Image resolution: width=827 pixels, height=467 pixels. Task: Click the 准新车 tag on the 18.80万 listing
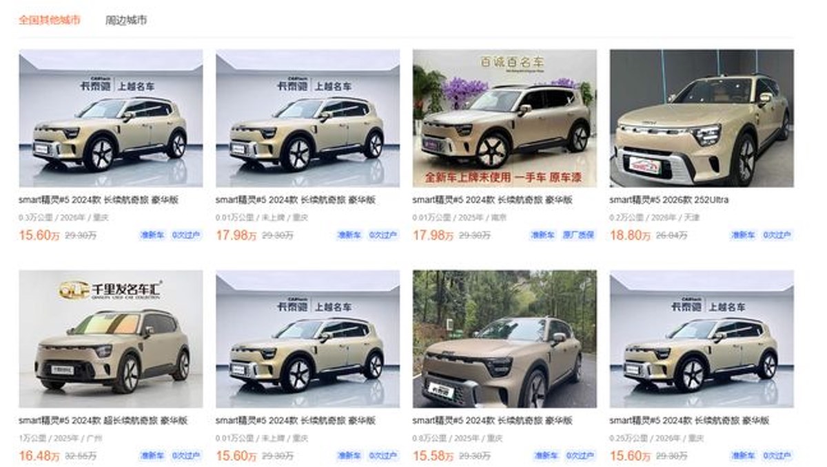(743, 235)
